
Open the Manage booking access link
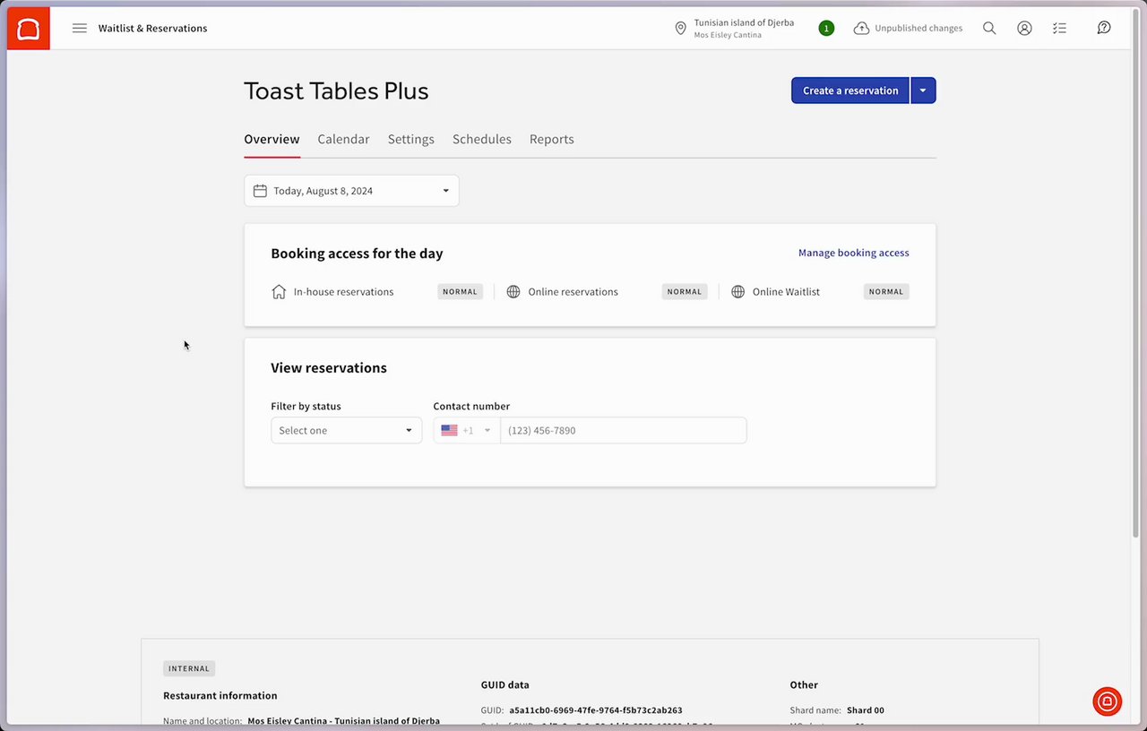(853, 254)
